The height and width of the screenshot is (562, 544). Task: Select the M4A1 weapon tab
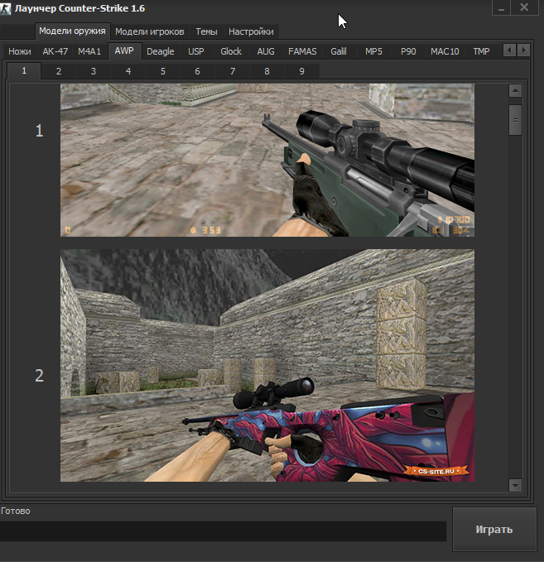click(x=89, y=51)
